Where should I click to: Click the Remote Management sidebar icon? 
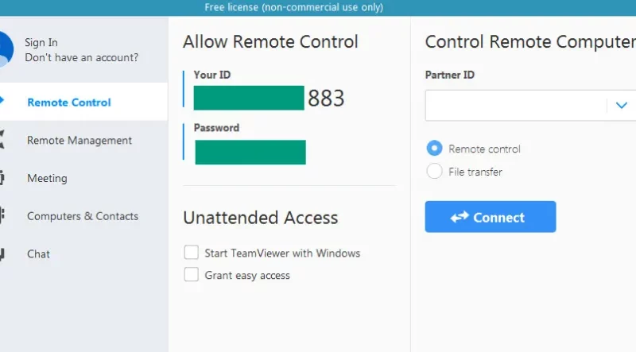click(2, 140)
